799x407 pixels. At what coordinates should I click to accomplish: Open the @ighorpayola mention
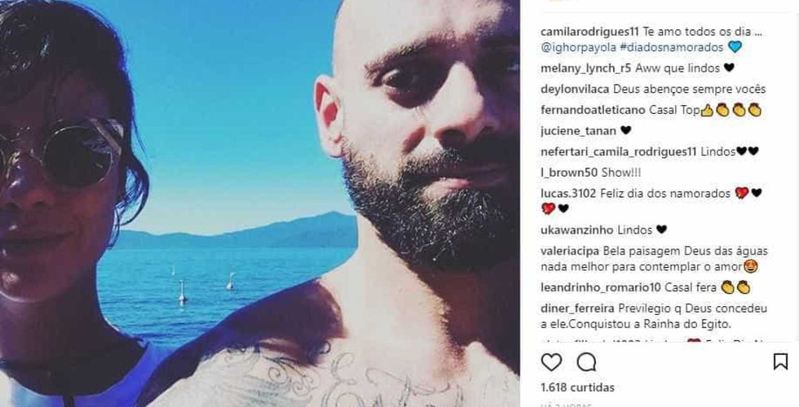point(578,47)
